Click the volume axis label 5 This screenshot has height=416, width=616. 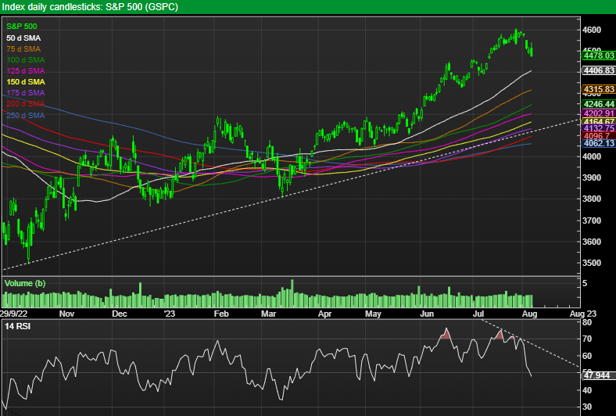[585, 283]
